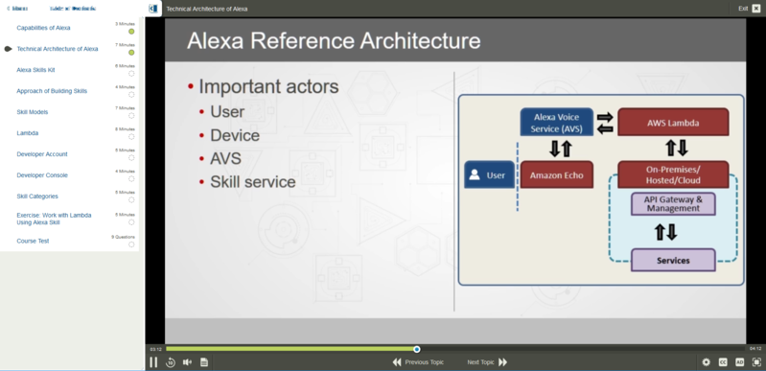
Task: Click the Amazon Echo box in diagram
Action: pyautogui.click(x=556, y=175)
